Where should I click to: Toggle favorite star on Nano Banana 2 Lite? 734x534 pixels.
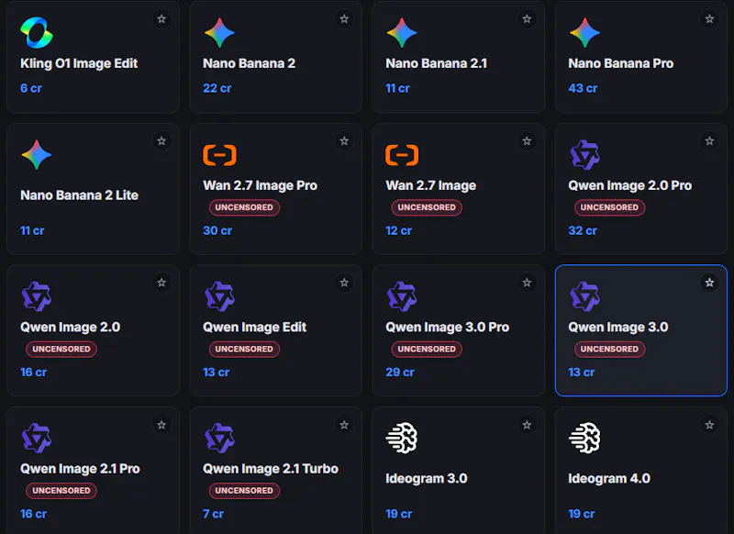[161, 141]
